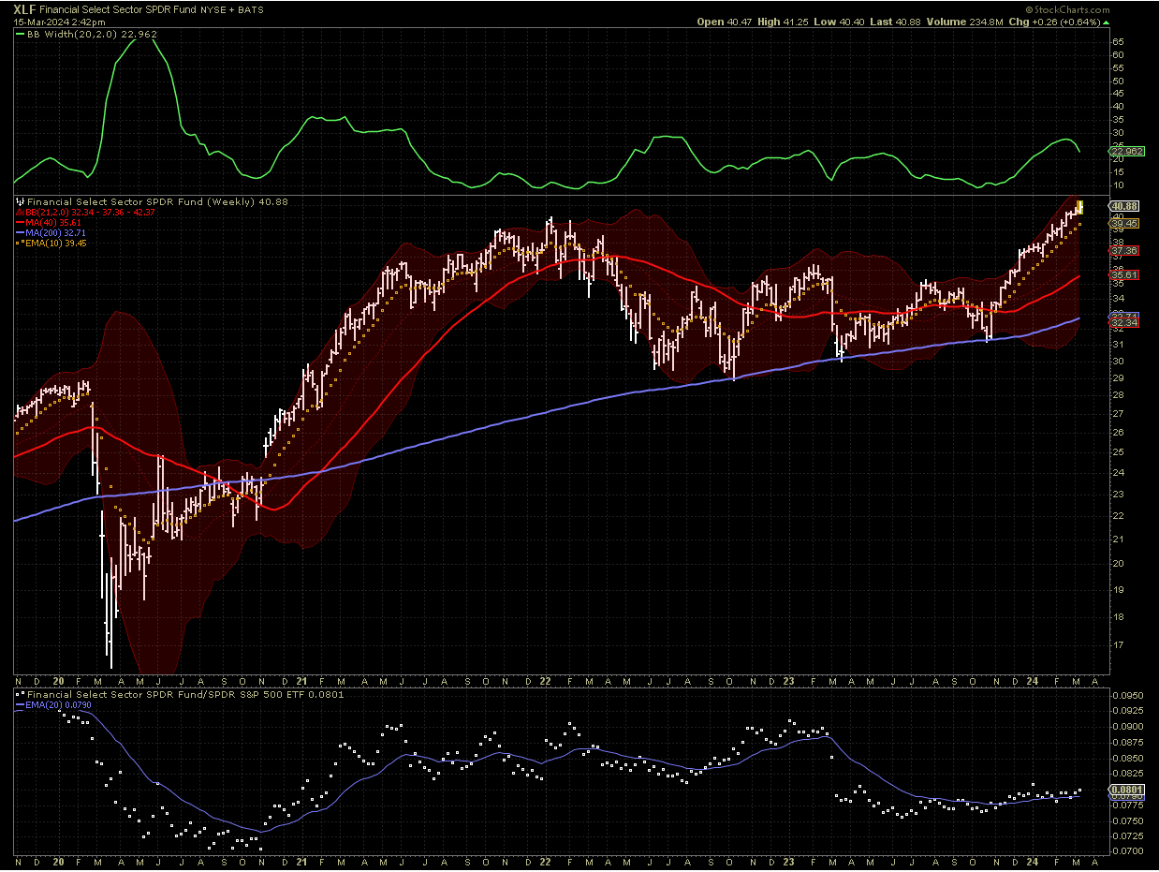Click the OHLC bar icon before Weekly legend

[x=20, y=201]
